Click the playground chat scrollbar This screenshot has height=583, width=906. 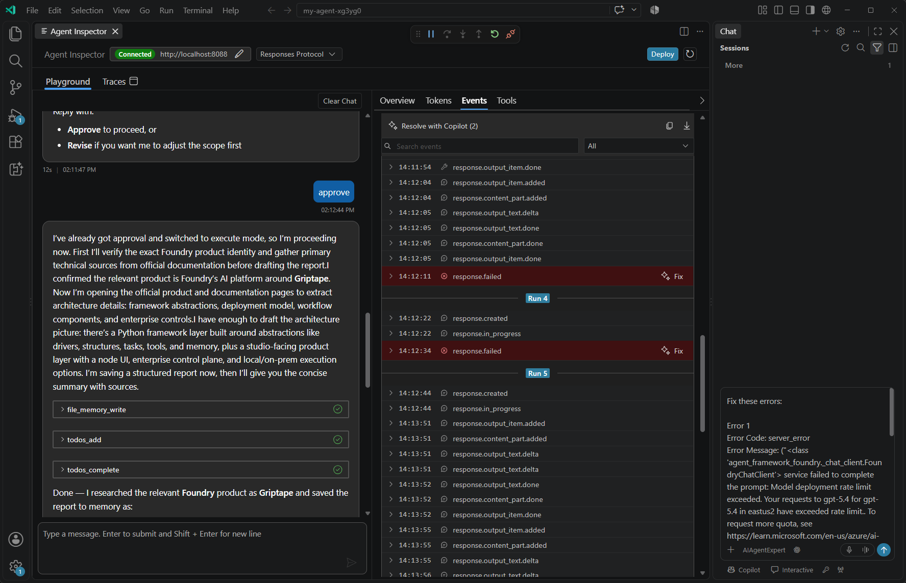(x=368, y=350)
